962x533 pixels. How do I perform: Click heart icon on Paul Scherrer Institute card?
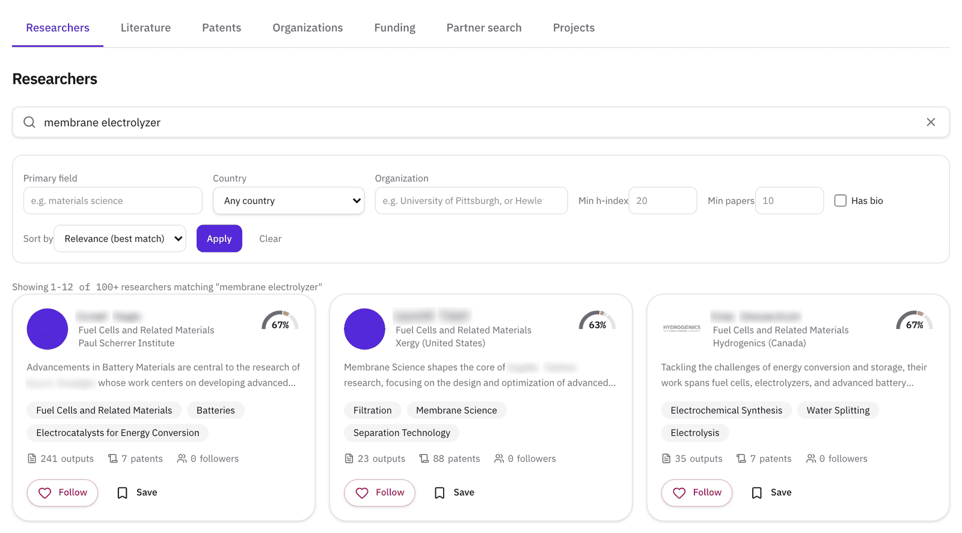[45, 493]
